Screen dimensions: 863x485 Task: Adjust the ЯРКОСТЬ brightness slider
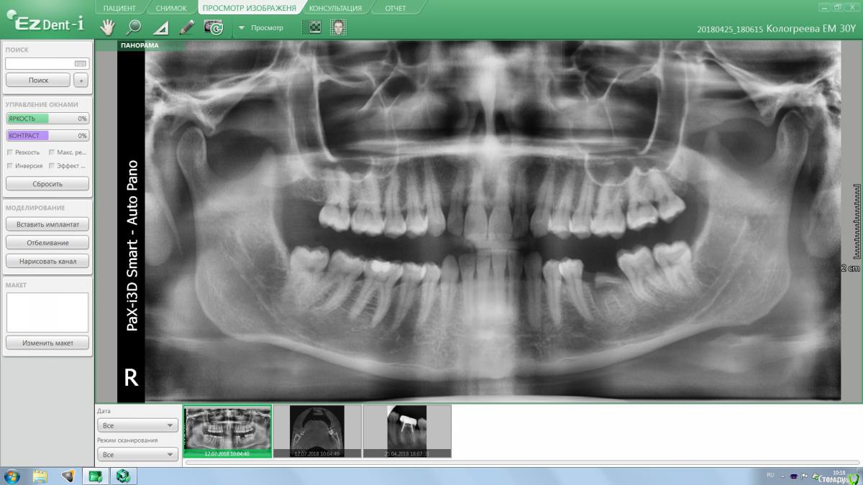click(47, 119)
